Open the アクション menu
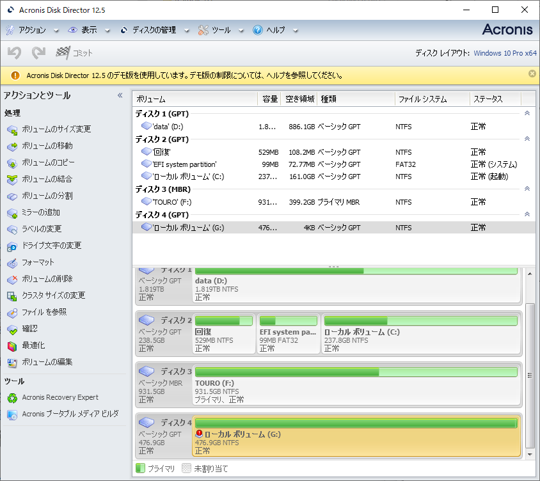 pos(32,30)
